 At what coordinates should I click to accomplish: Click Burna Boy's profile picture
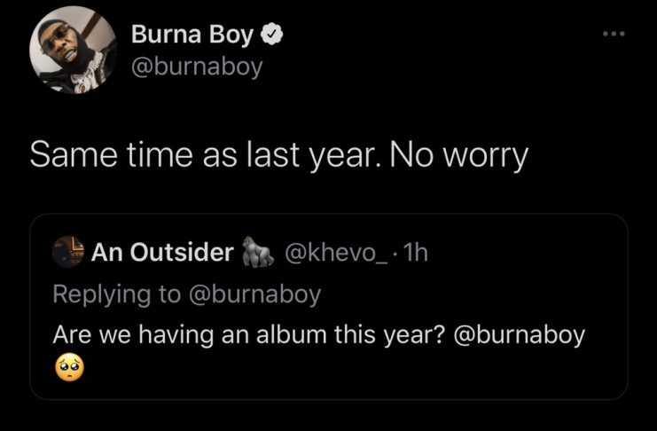(74, 51)
